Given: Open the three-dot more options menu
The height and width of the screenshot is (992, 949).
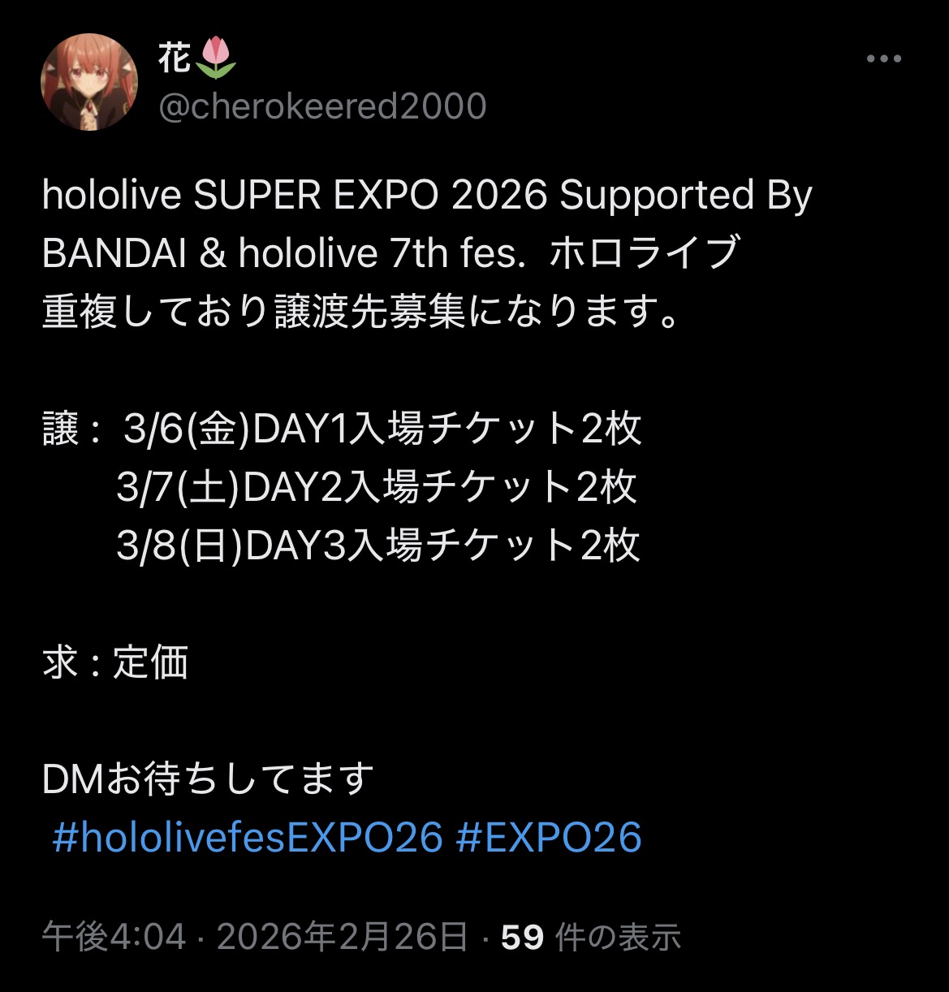Looking at the screenshot, I should click(x=884, y=59).
